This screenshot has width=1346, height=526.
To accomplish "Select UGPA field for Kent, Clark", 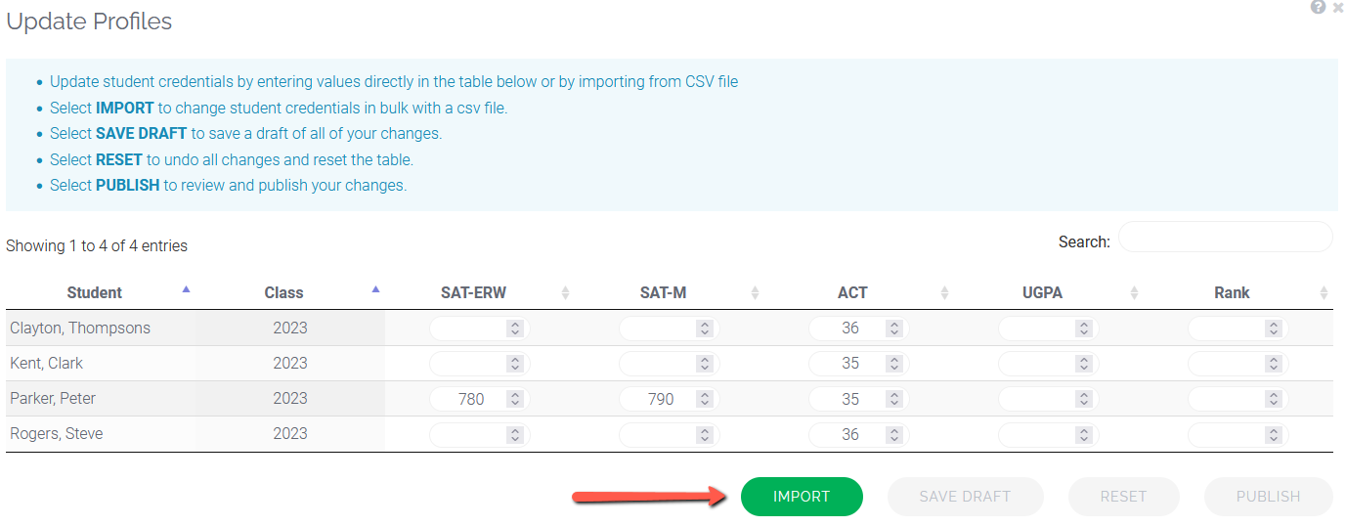I will pyautogui.click(x=1048, y=364).
